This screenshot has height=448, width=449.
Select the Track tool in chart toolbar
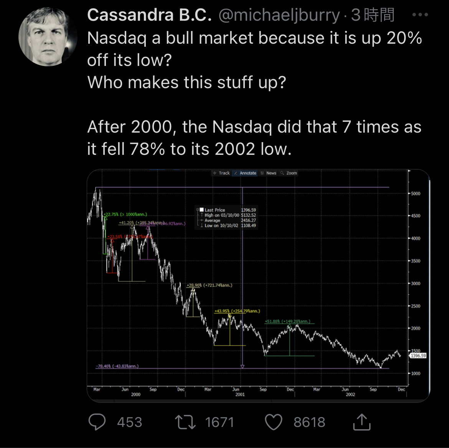point(221,173)
